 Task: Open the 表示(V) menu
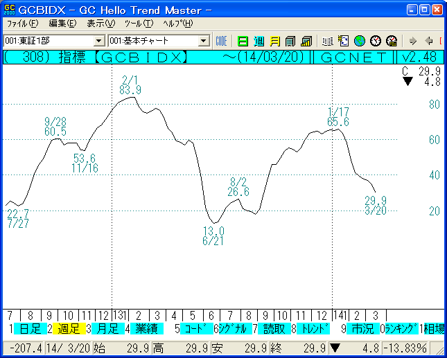[x=100, y=24]
